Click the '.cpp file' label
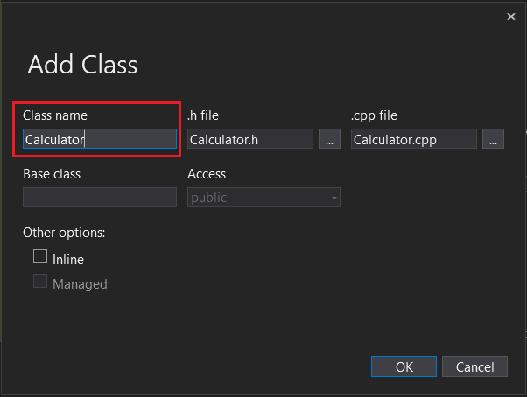 tap(376, 115)
